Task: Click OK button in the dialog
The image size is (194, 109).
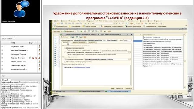Action: click(x=112, y=88)
